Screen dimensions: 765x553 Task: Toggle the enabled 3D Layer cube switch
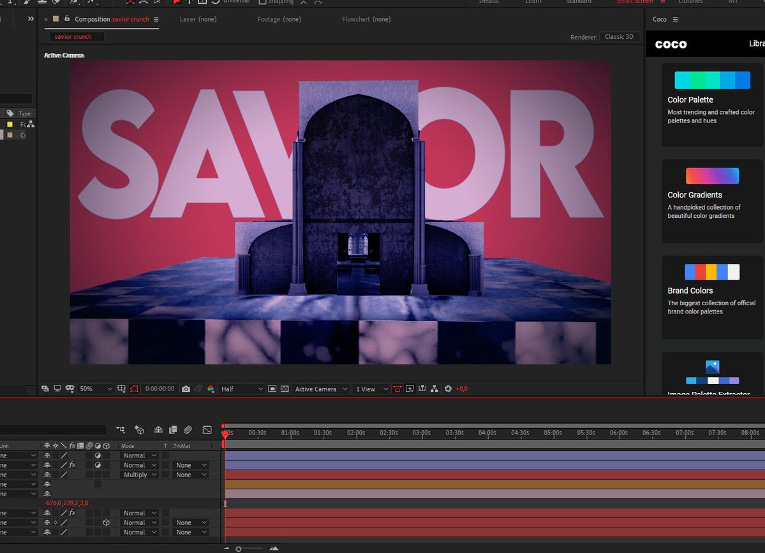pos(107,522)
